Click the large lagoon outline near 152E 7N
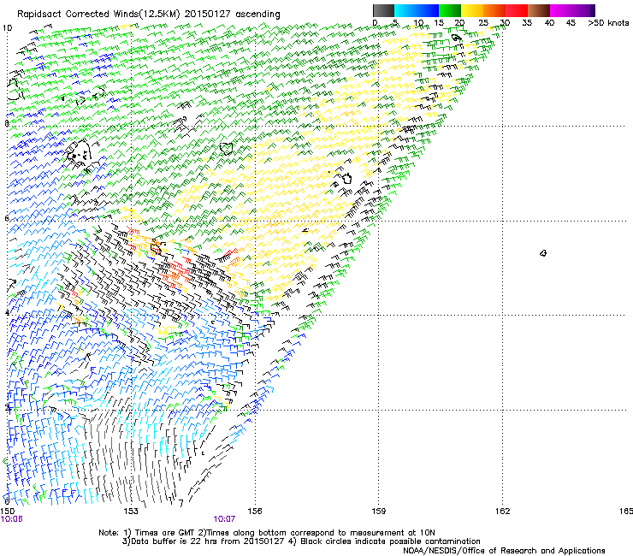 click(79, 153)
